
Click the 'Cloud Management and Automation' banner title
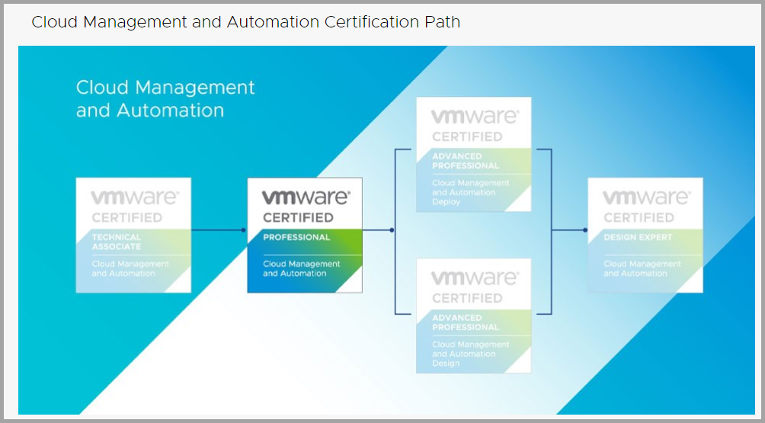click(165, 98)
